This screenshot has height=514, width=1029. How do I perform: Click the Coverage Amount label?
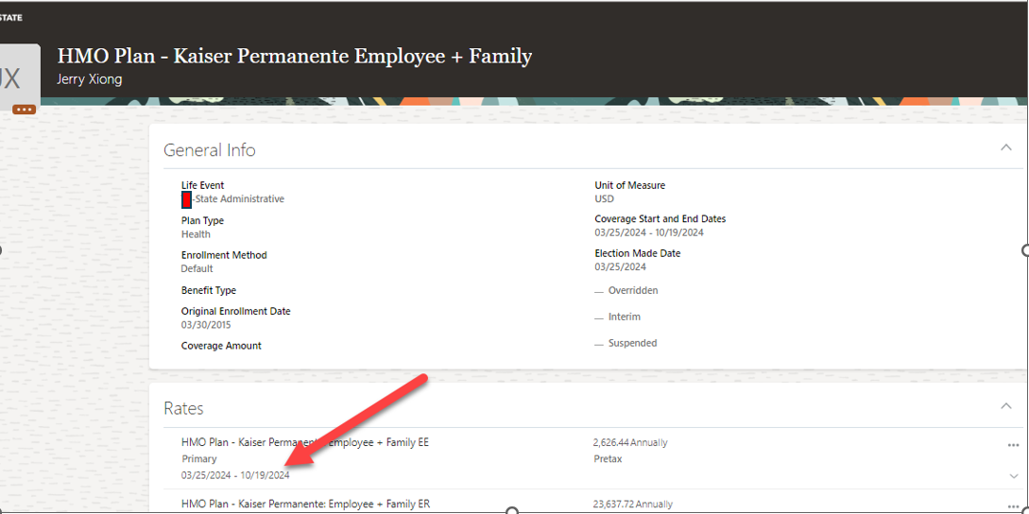click(x=221, y=346)
